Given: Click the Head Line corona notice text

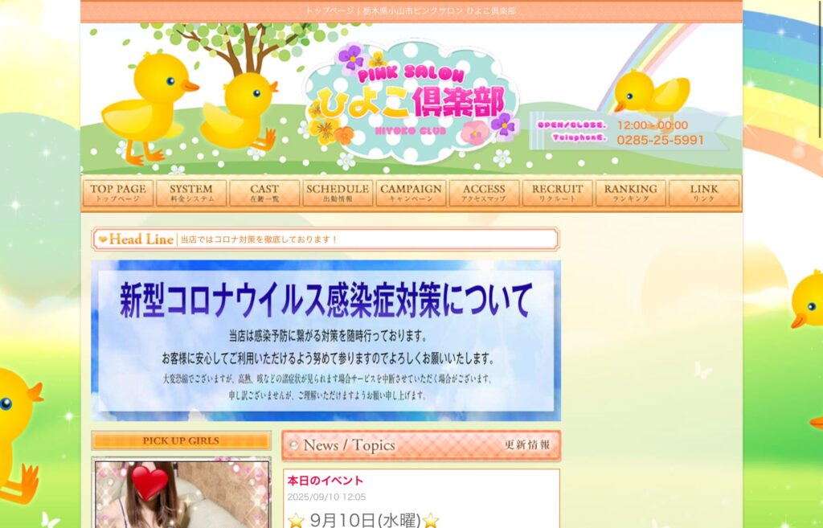Looking at the screenshot, I should [x=259, y=239].
